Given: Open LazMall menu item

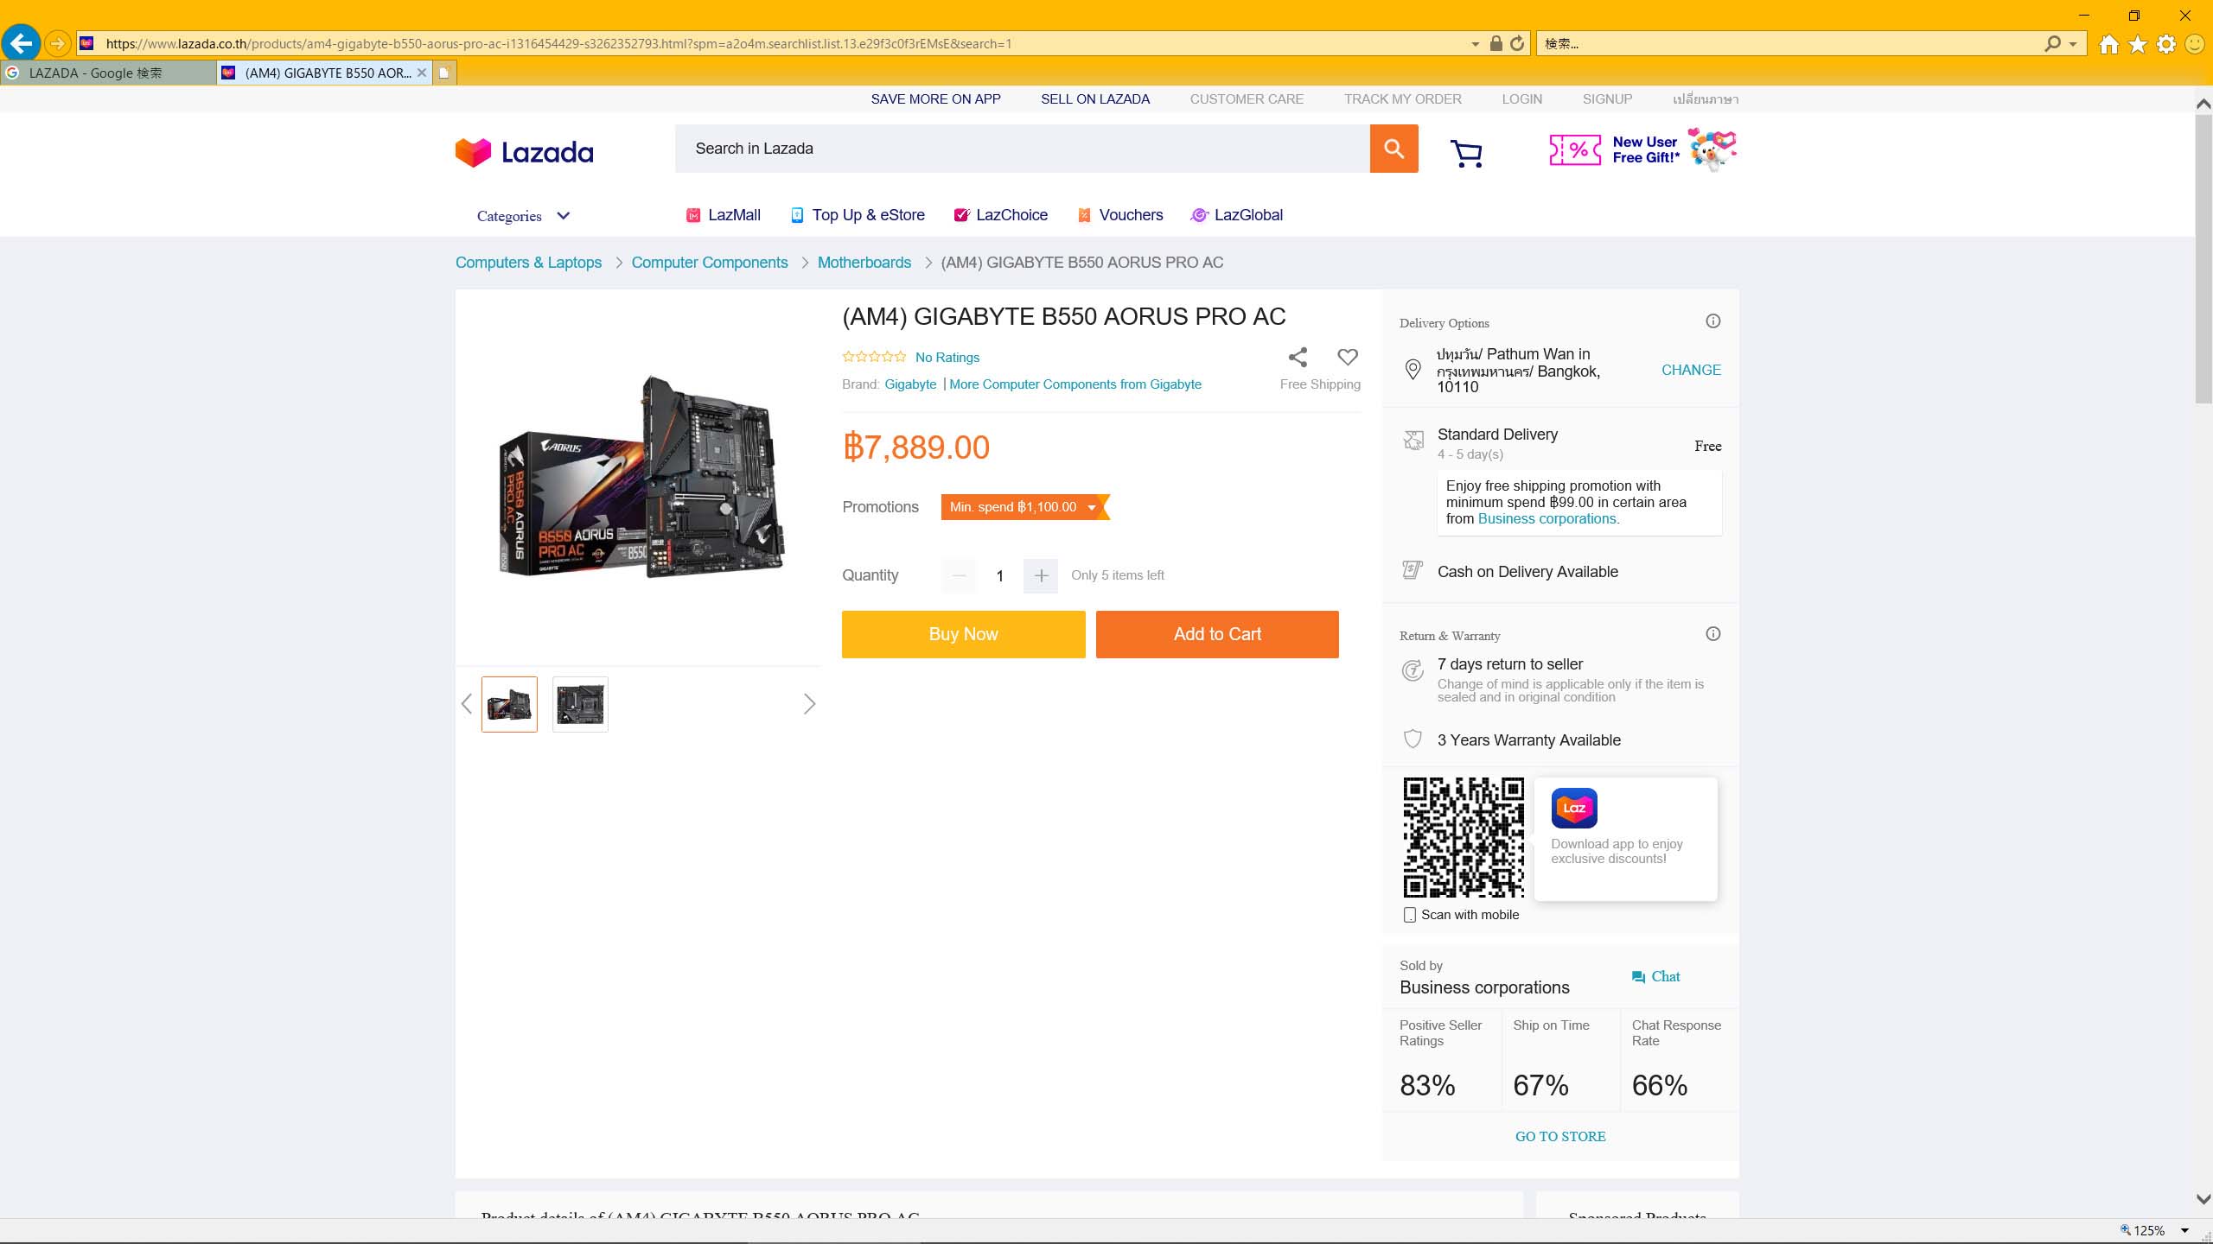Looking at the screenshot, I should [x=724, y=215].
